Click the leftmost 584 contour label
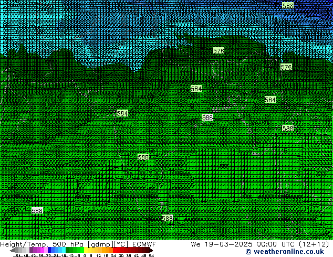The image size is (333, 257). coord(122,113)
